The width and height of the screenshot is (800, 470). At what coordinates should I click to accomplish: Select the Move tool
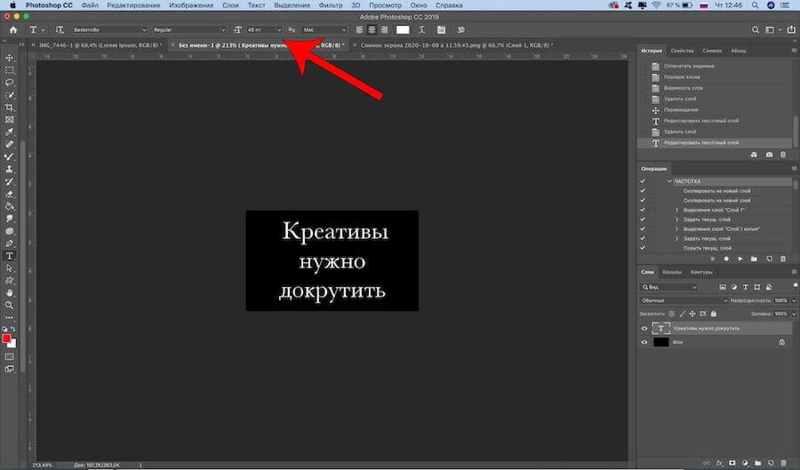(x=10, y=57)
